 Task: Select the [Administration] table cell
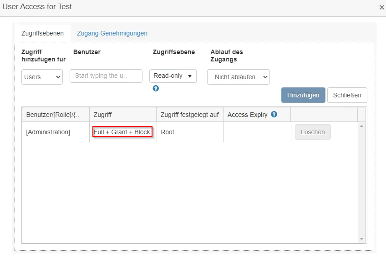(x=48, y=132)
